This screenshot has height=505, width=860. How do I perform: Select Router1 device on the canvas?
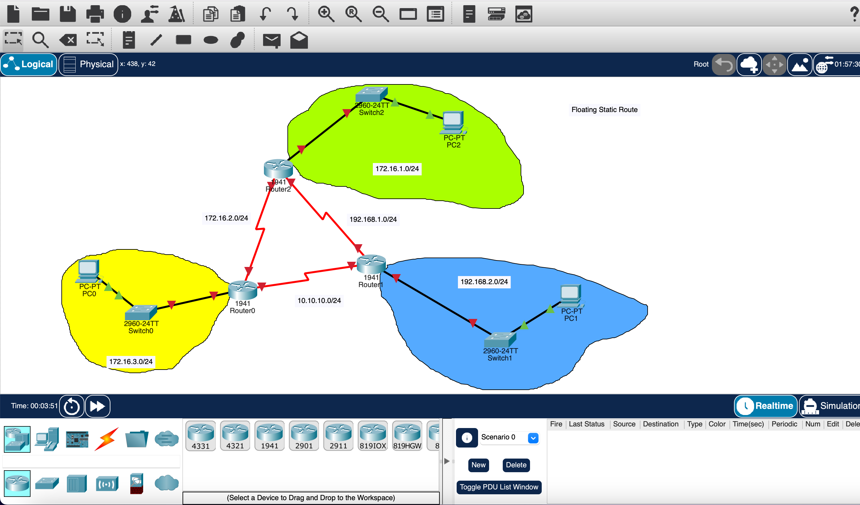tap(371, 264)
